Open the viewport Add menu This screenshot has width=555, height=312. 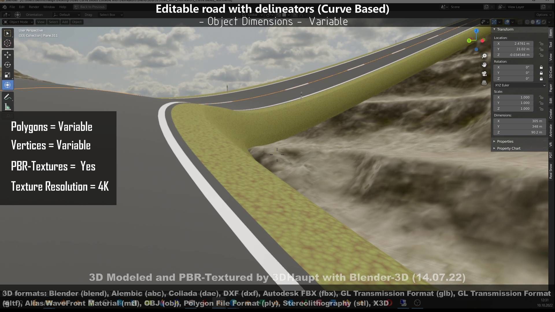65,22
